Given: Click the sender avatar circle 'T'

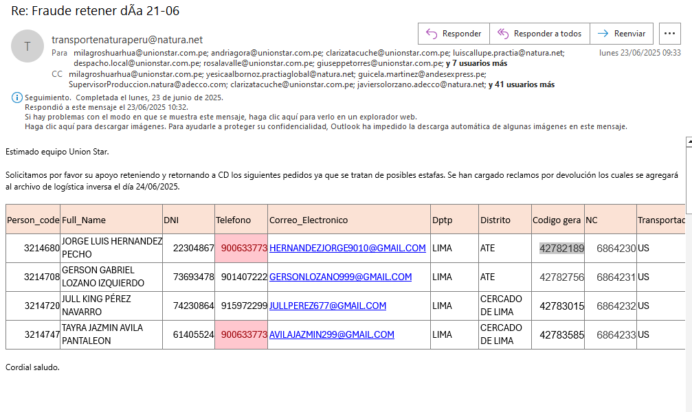Looking at the screenshot, I should (x=27, y=47).
